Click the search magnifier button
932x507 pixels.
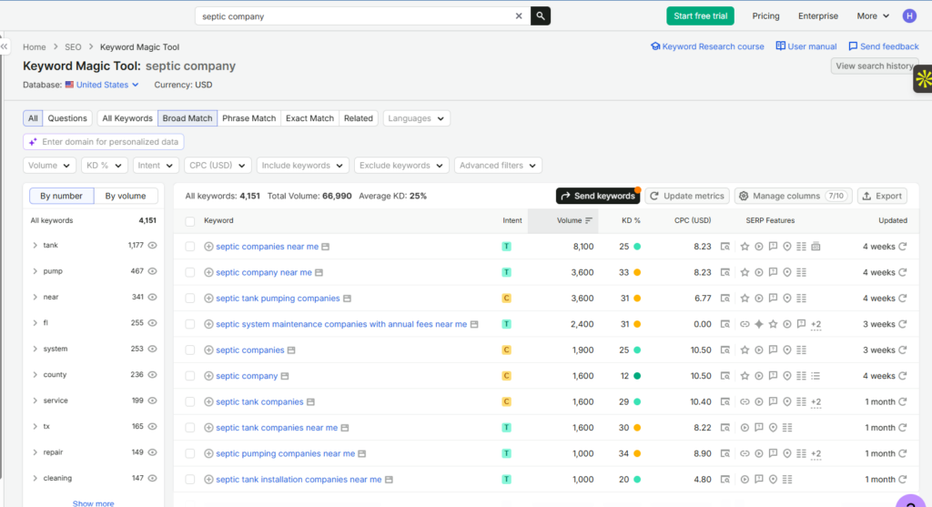point(541,16)
